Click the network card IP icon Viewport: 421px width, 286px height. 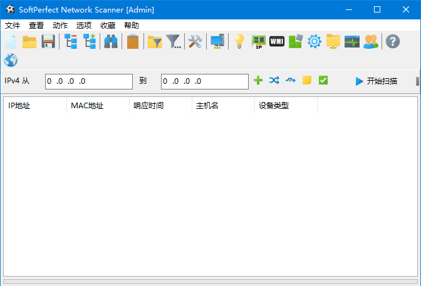click(x=258, y=41)
